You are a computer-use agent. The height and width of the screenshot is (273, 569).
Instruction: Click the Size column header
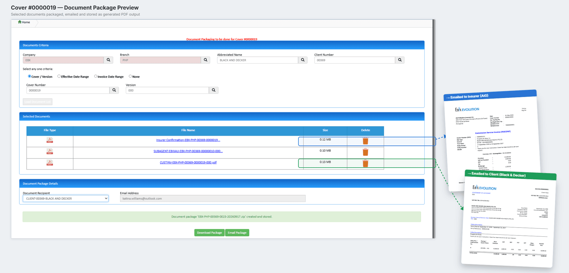point(325,130)
